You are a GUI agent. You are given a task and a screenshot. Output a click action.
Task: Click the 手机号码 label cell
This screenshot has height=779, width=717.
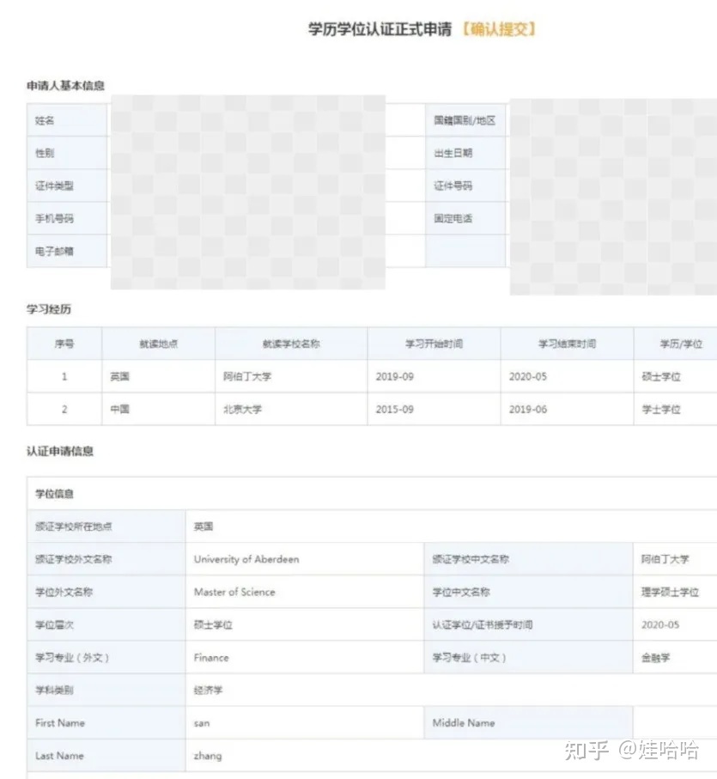pyautogui.click(x=67, y=219)
